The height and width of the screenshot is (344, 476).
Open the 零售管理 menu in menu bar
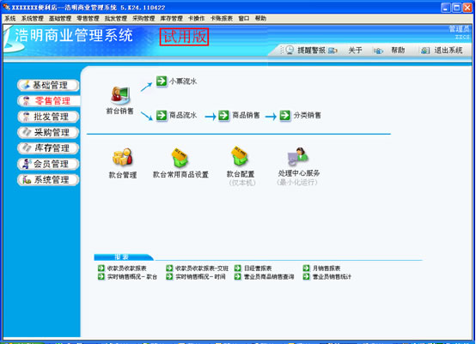(x=88, y=18)
